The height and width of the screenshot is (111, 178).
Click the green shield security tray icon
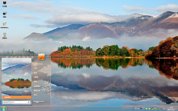tap(150, 109)
